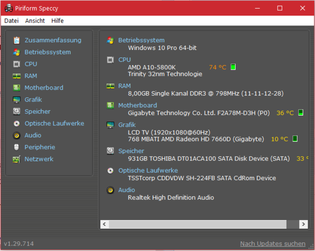Click the Grafik monitor icon in sidebar
Image resolution: width=315 pixels, height=251 pixels.
click(x=17, y=100)
